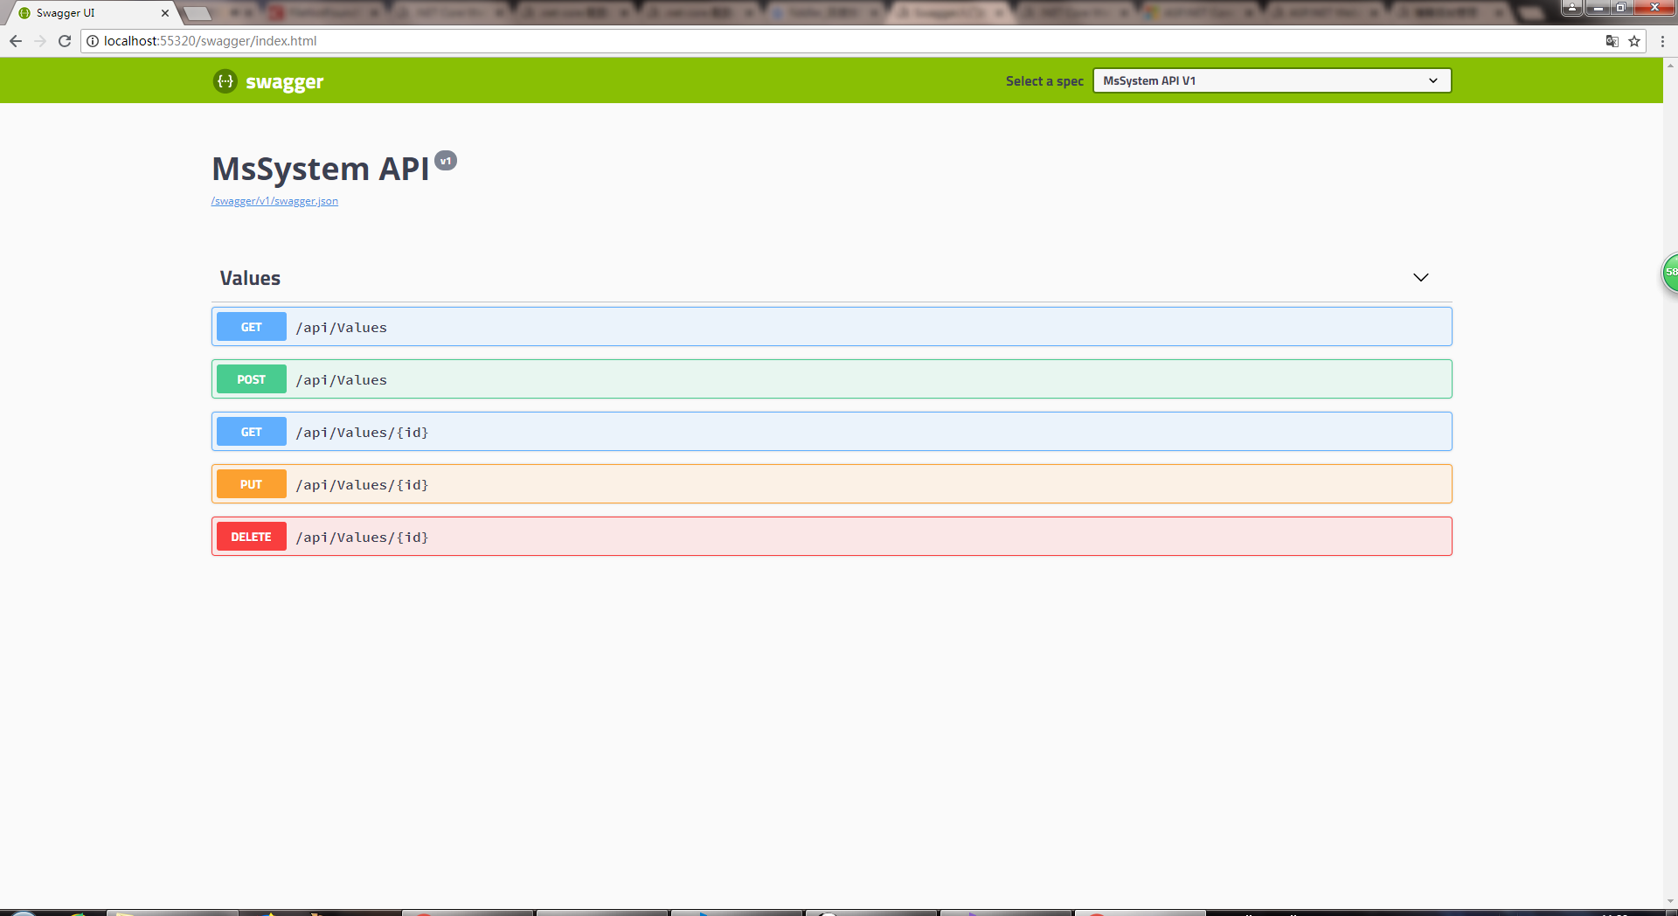This screenshot has height=916, width=1678.
Task: Click the browser forward arrow
Action: [x=40, y=41]
